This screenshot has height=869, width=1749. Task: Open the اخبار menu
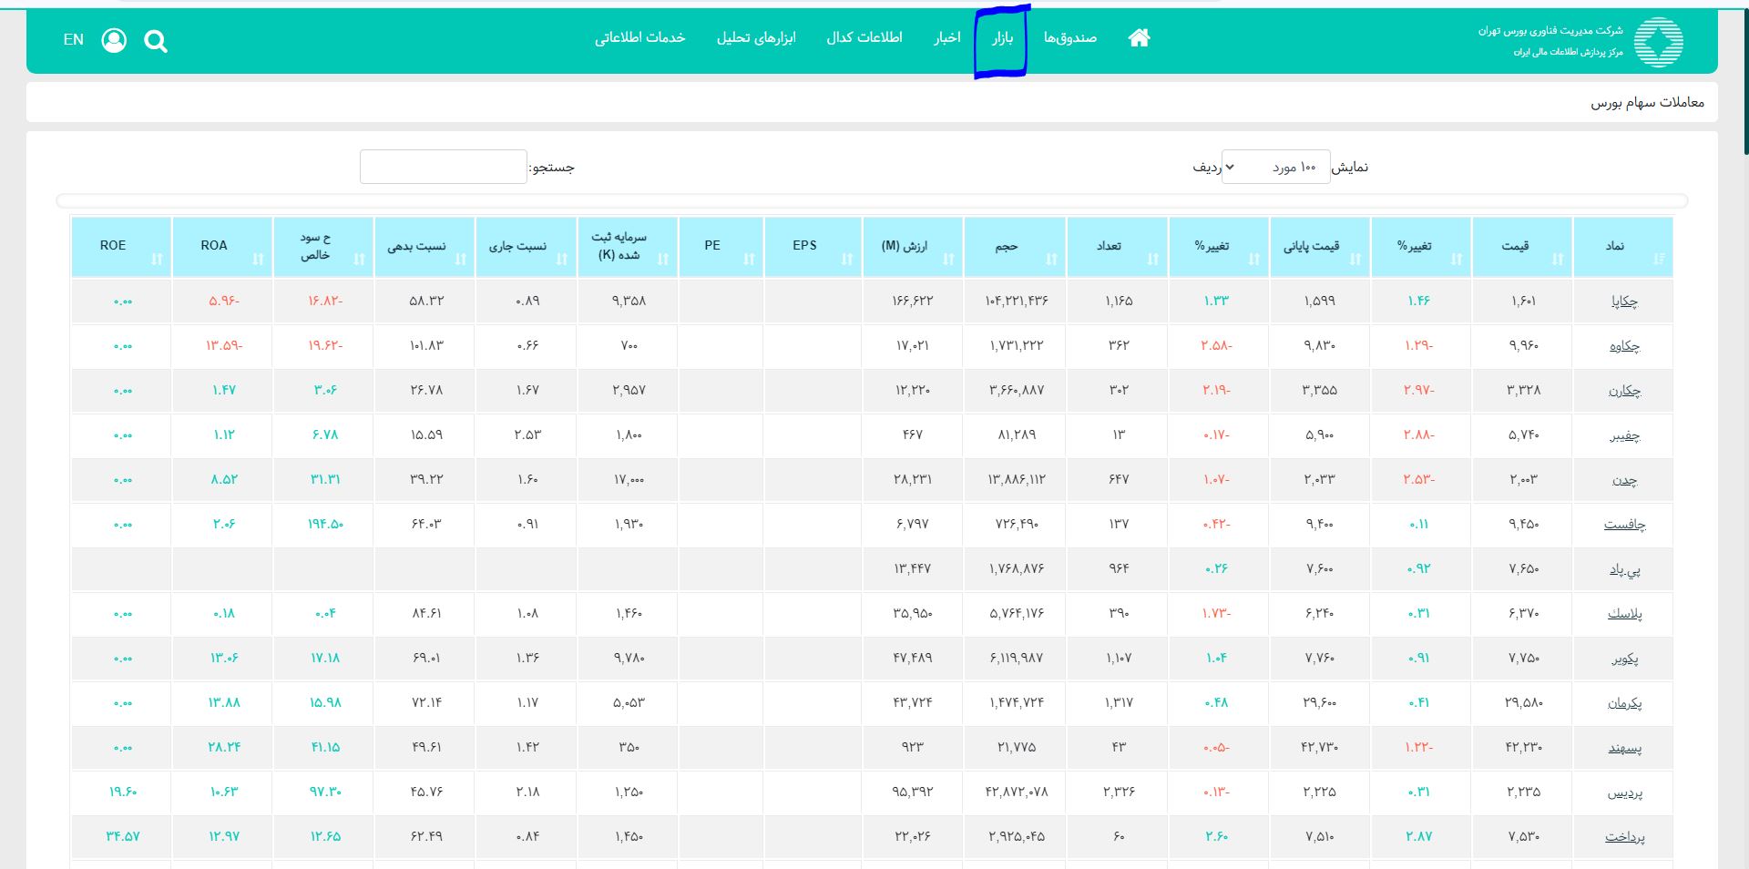pos(947,38)
